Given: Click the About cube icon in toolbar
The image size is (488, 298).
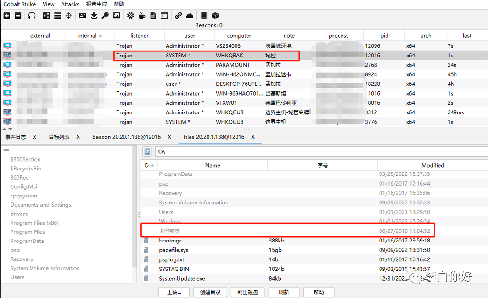Looking at the screenshot, I should [x=215, y=16].
